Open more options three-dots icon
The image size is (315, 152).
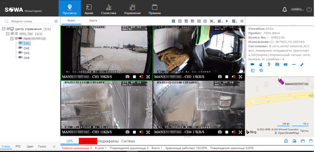[x=294, y=64]
